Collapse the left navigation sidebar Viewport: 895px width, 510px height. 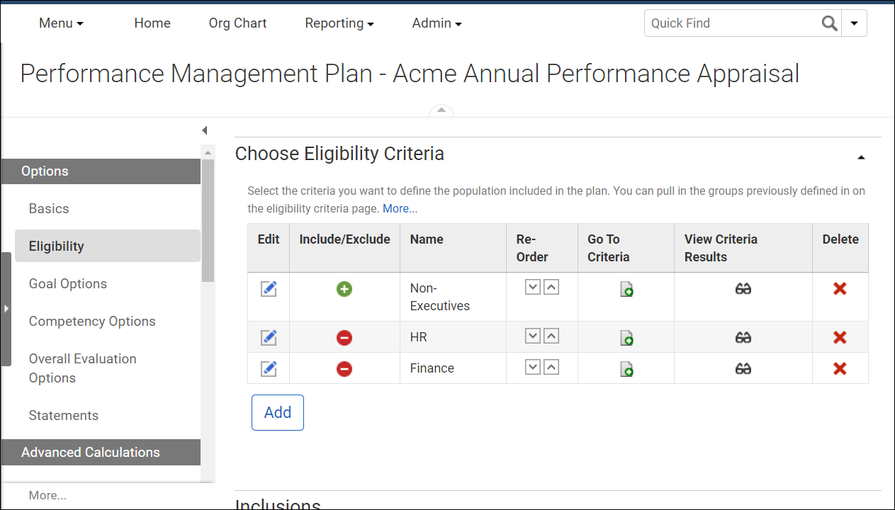[x=204, y=130]
